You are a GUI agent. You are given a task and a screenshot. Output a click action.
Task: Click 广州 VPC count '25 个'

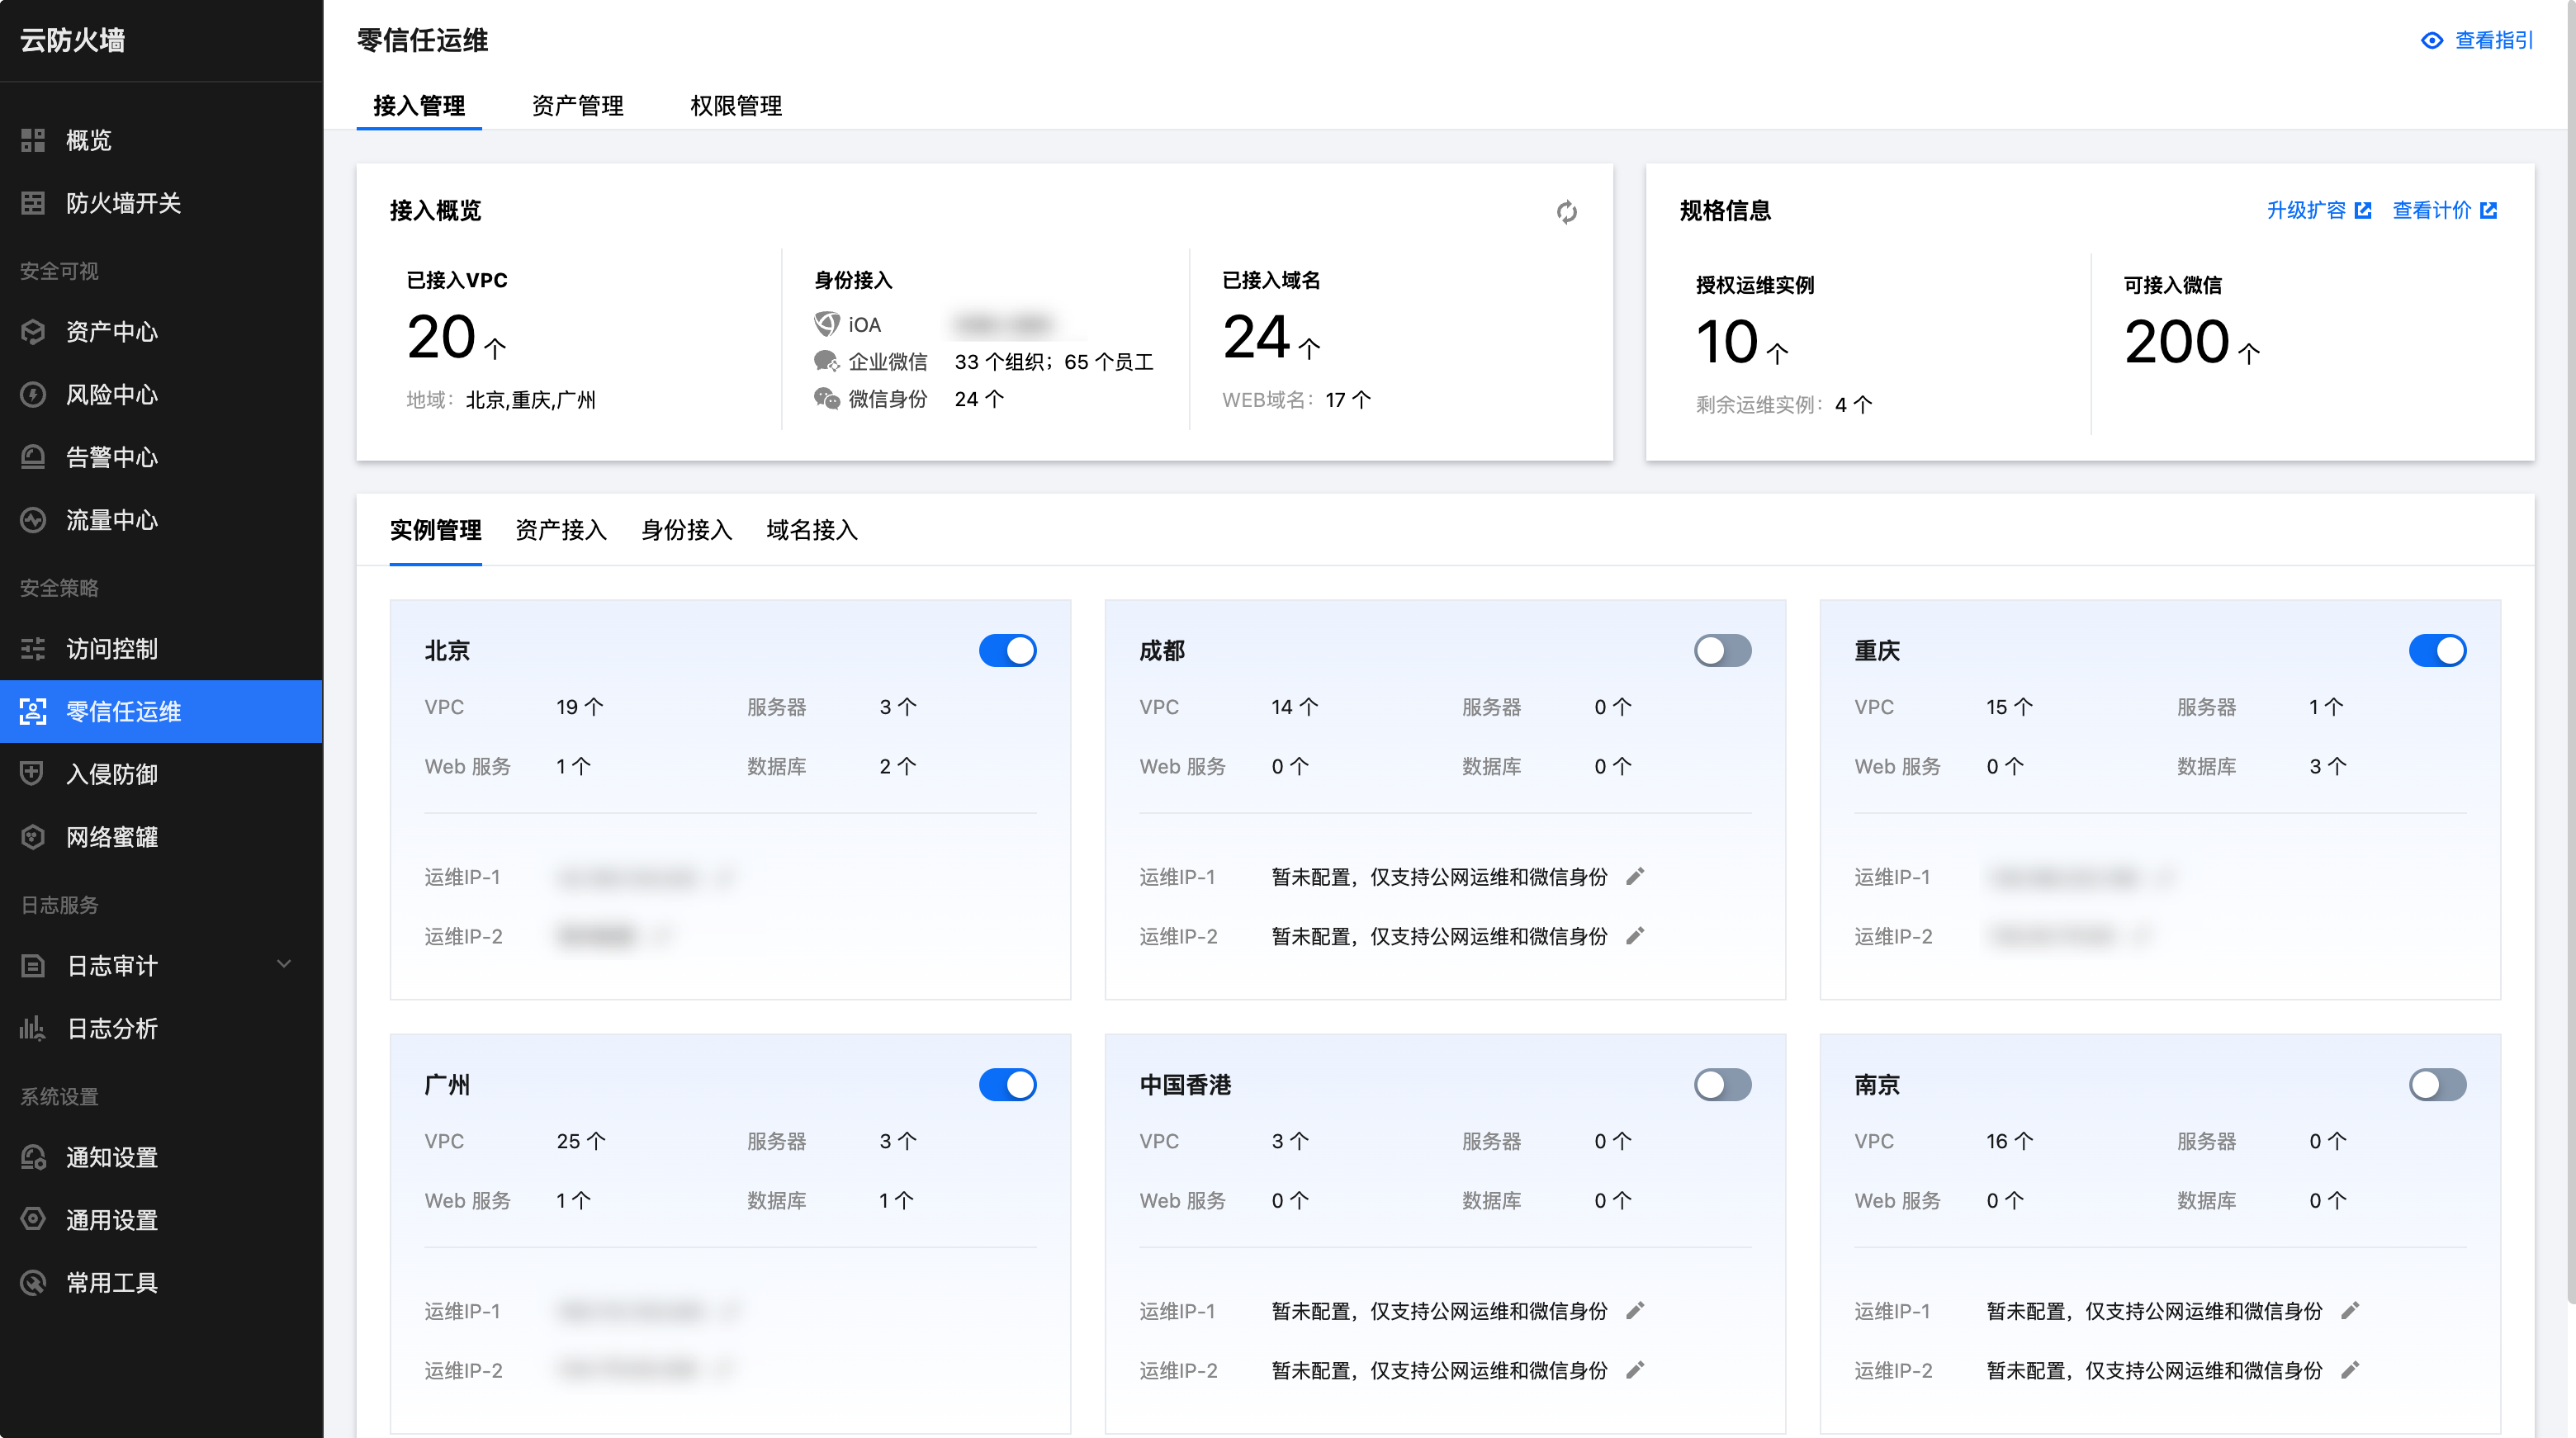(581, 1141)
